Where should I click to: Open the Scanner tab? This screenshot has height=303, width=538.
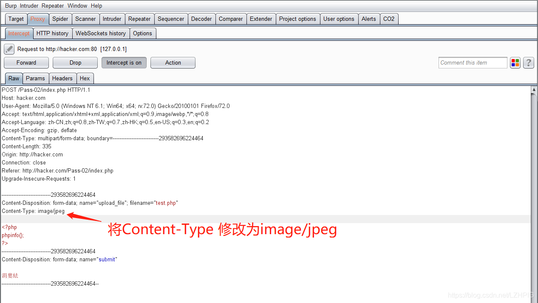pos(85,19)
